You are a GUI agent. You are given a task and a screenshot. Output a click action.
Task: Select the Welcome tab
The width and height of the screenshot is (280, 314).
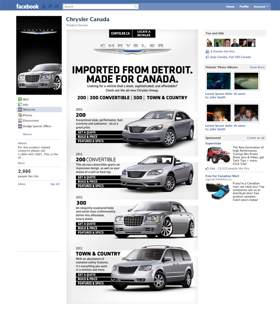39,110
